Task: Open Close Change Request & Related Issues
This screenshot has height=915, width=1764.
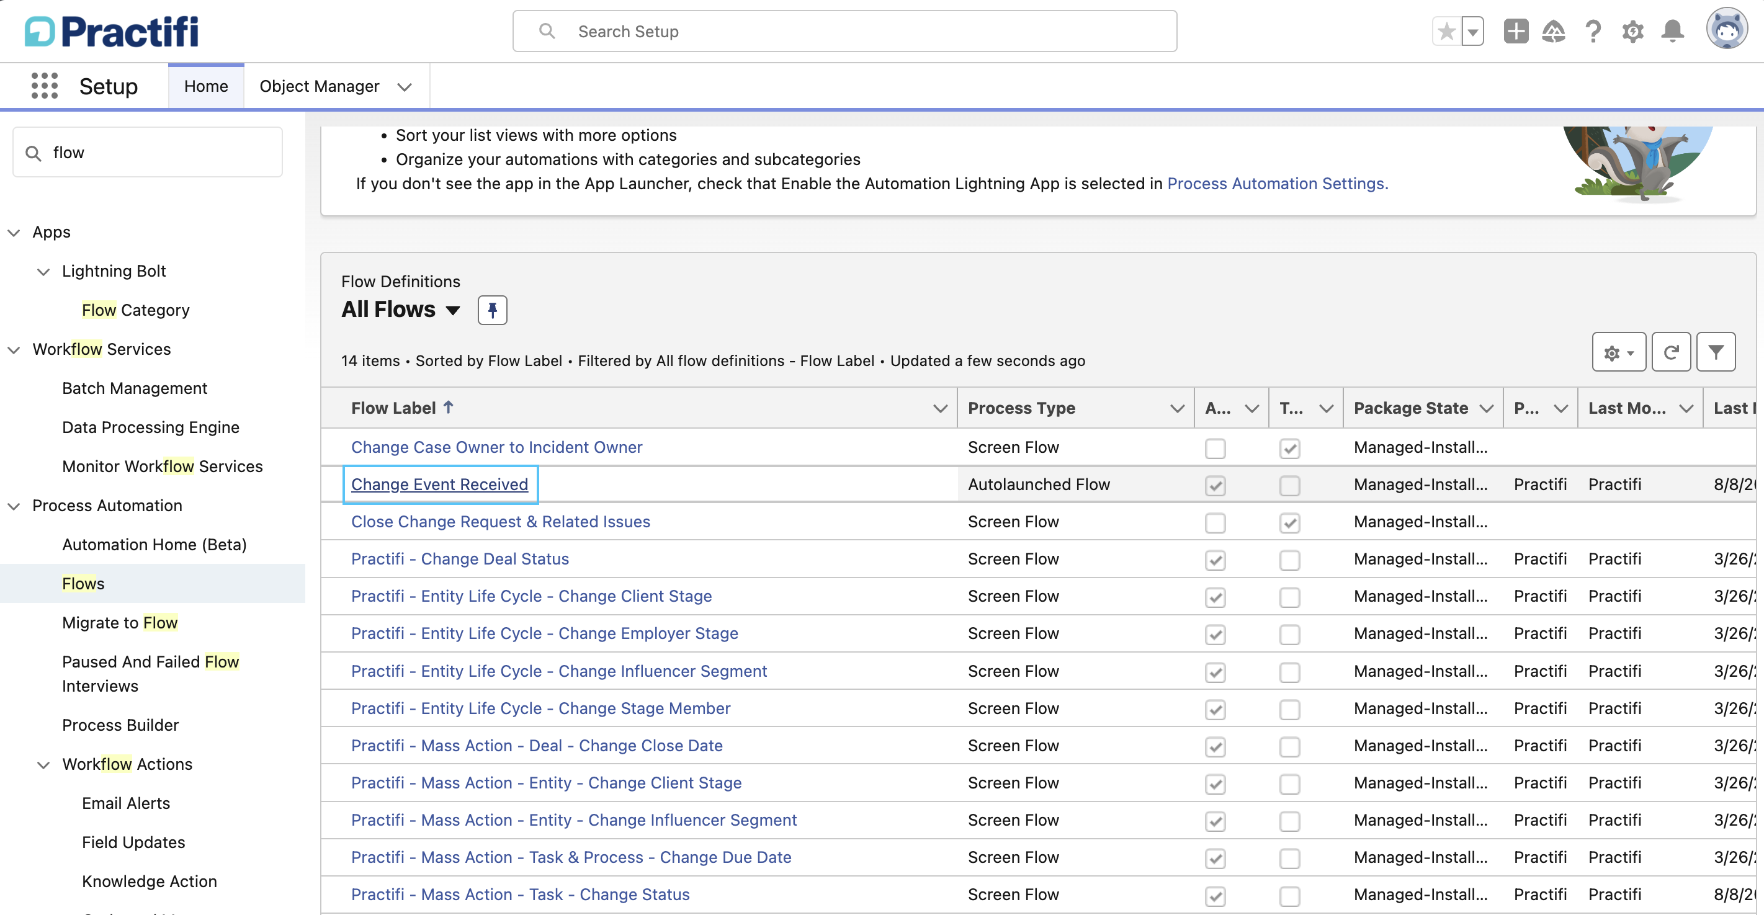Action: tap(501, 522)
